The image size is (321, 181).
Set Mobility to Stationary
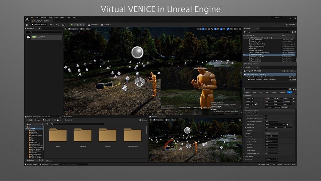[x=277, y=107]
